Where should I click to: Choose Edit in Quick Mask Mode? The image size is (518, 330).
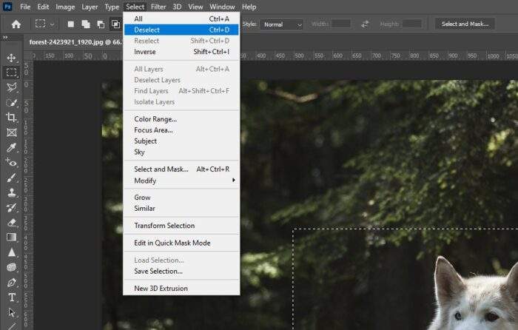pos(181,243)
